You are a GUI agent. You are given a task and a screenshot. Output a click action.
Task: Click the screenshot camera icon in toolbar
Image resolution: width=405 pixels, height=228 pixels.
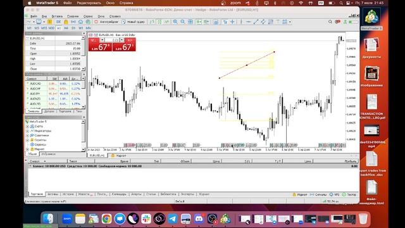tap(215, 22)
